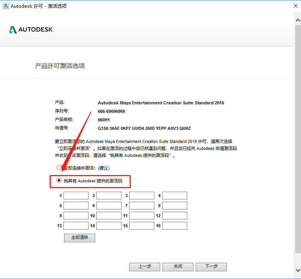Click activation code field 12
The width and height of the screenshot is (301, 279).
tap(174, 216)
